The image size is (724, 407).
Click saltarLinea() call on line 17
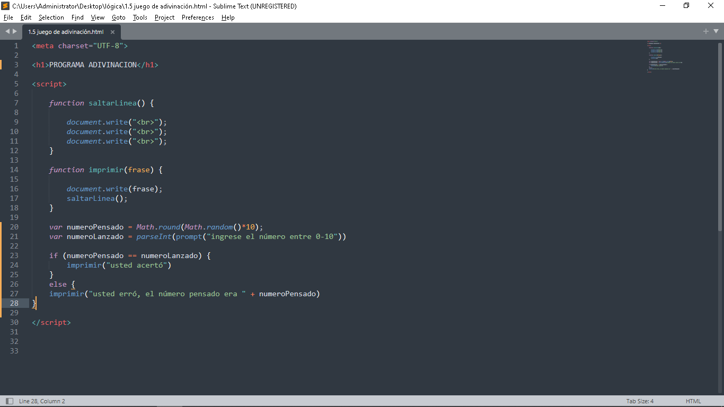coord(98,198)
